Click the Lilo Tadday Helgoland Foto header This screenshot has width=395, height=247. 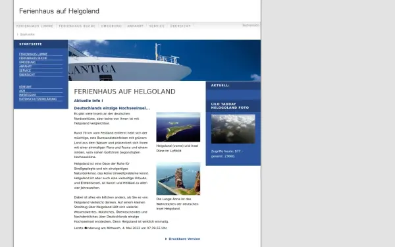pos(230,106)
